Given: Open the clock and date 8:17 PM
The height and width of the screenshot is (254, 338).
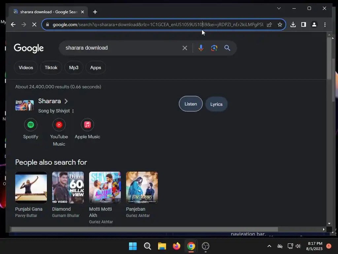Looking at the screenshot, I should (x=314, y=246).
